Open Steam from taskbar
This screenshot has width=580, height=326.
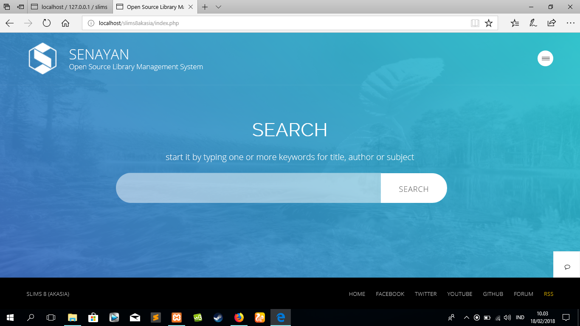(218, 318)
